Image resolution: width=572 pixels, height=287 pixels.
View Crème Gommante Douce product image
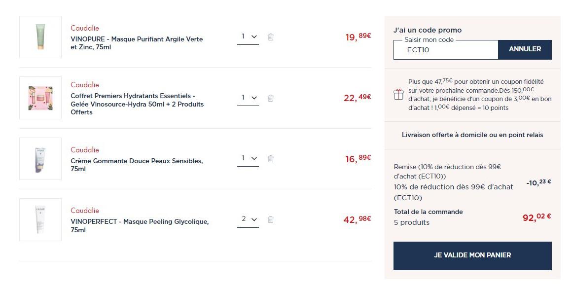pos(40,159)
